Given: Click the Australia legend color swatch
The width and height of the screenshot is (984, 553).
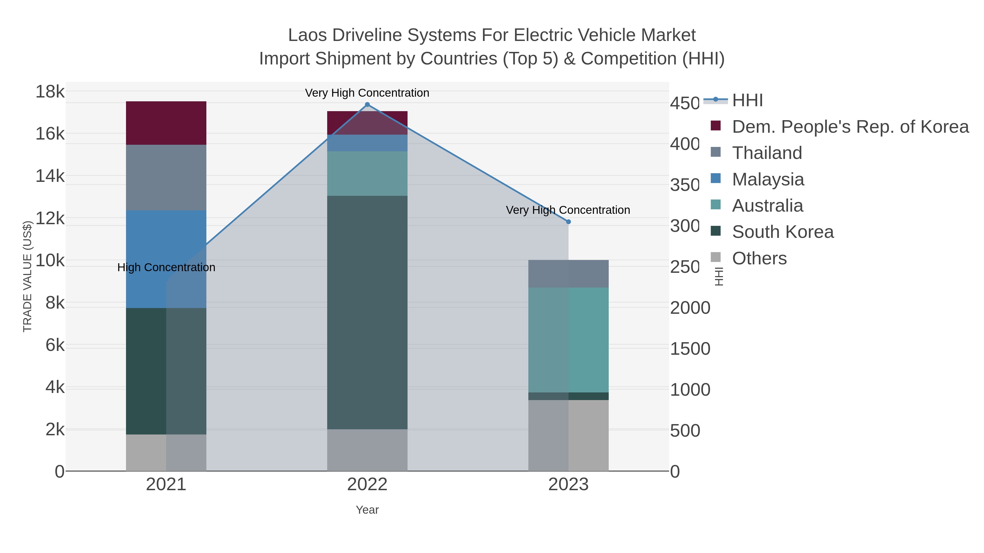Looking at the screenshot, I should (716, 205).
